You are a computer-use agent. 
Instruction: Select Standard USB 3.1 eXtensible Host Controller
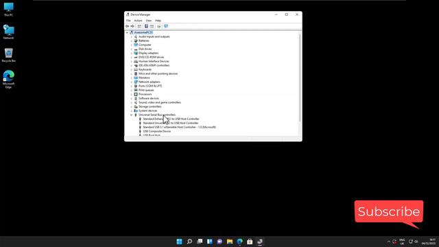click(x=180, y=127)
